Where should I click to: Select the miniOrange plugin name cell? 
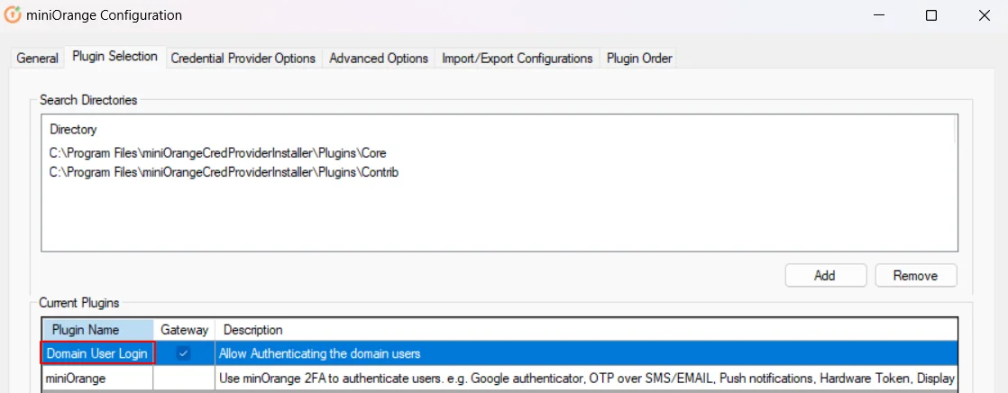[97, 379]
